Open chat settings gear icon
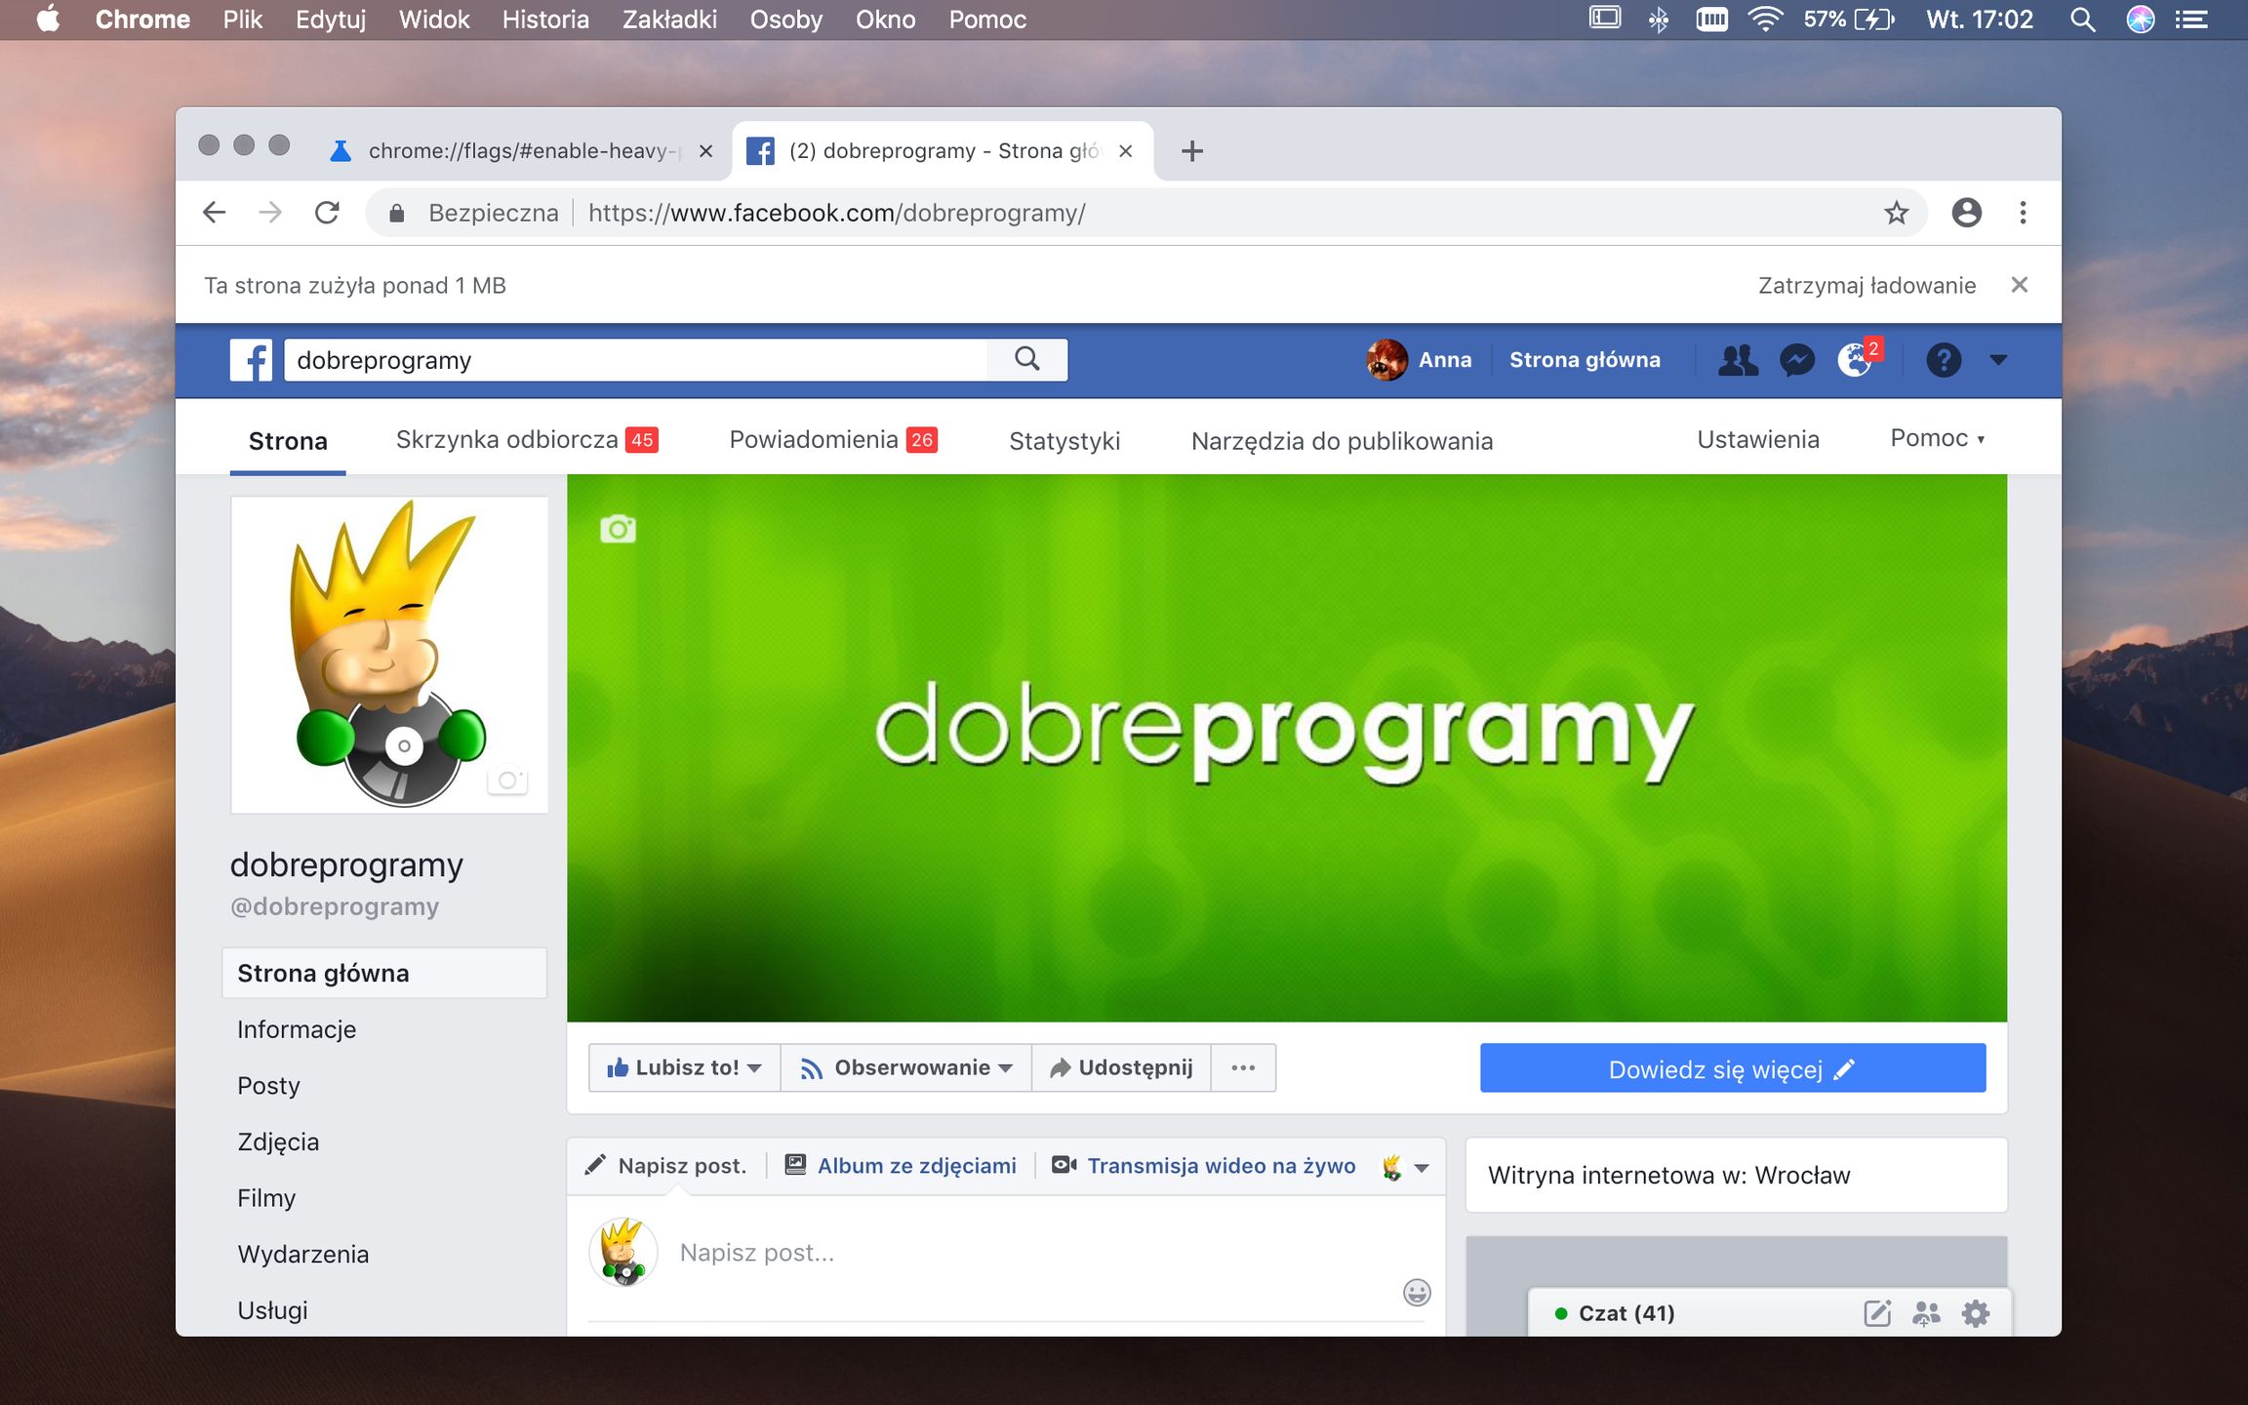 coord(1976,1313)
